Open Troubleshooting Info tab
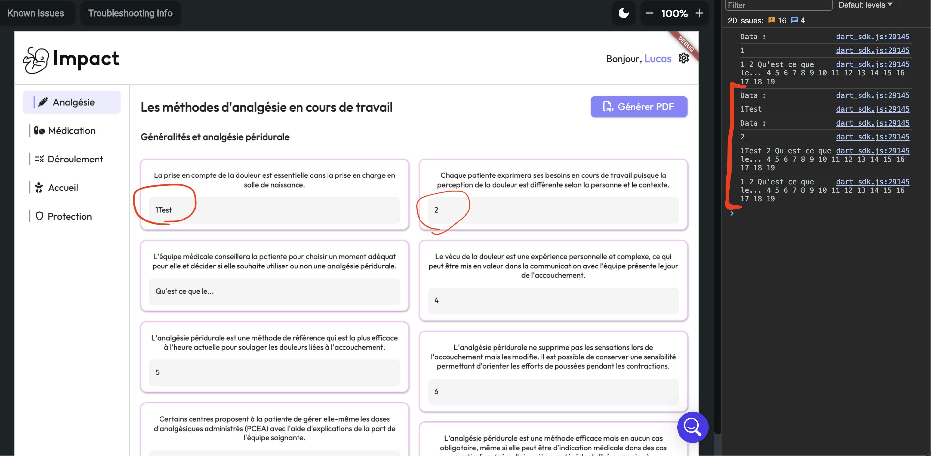The image size is (931, 456). (x=130, y=13)
